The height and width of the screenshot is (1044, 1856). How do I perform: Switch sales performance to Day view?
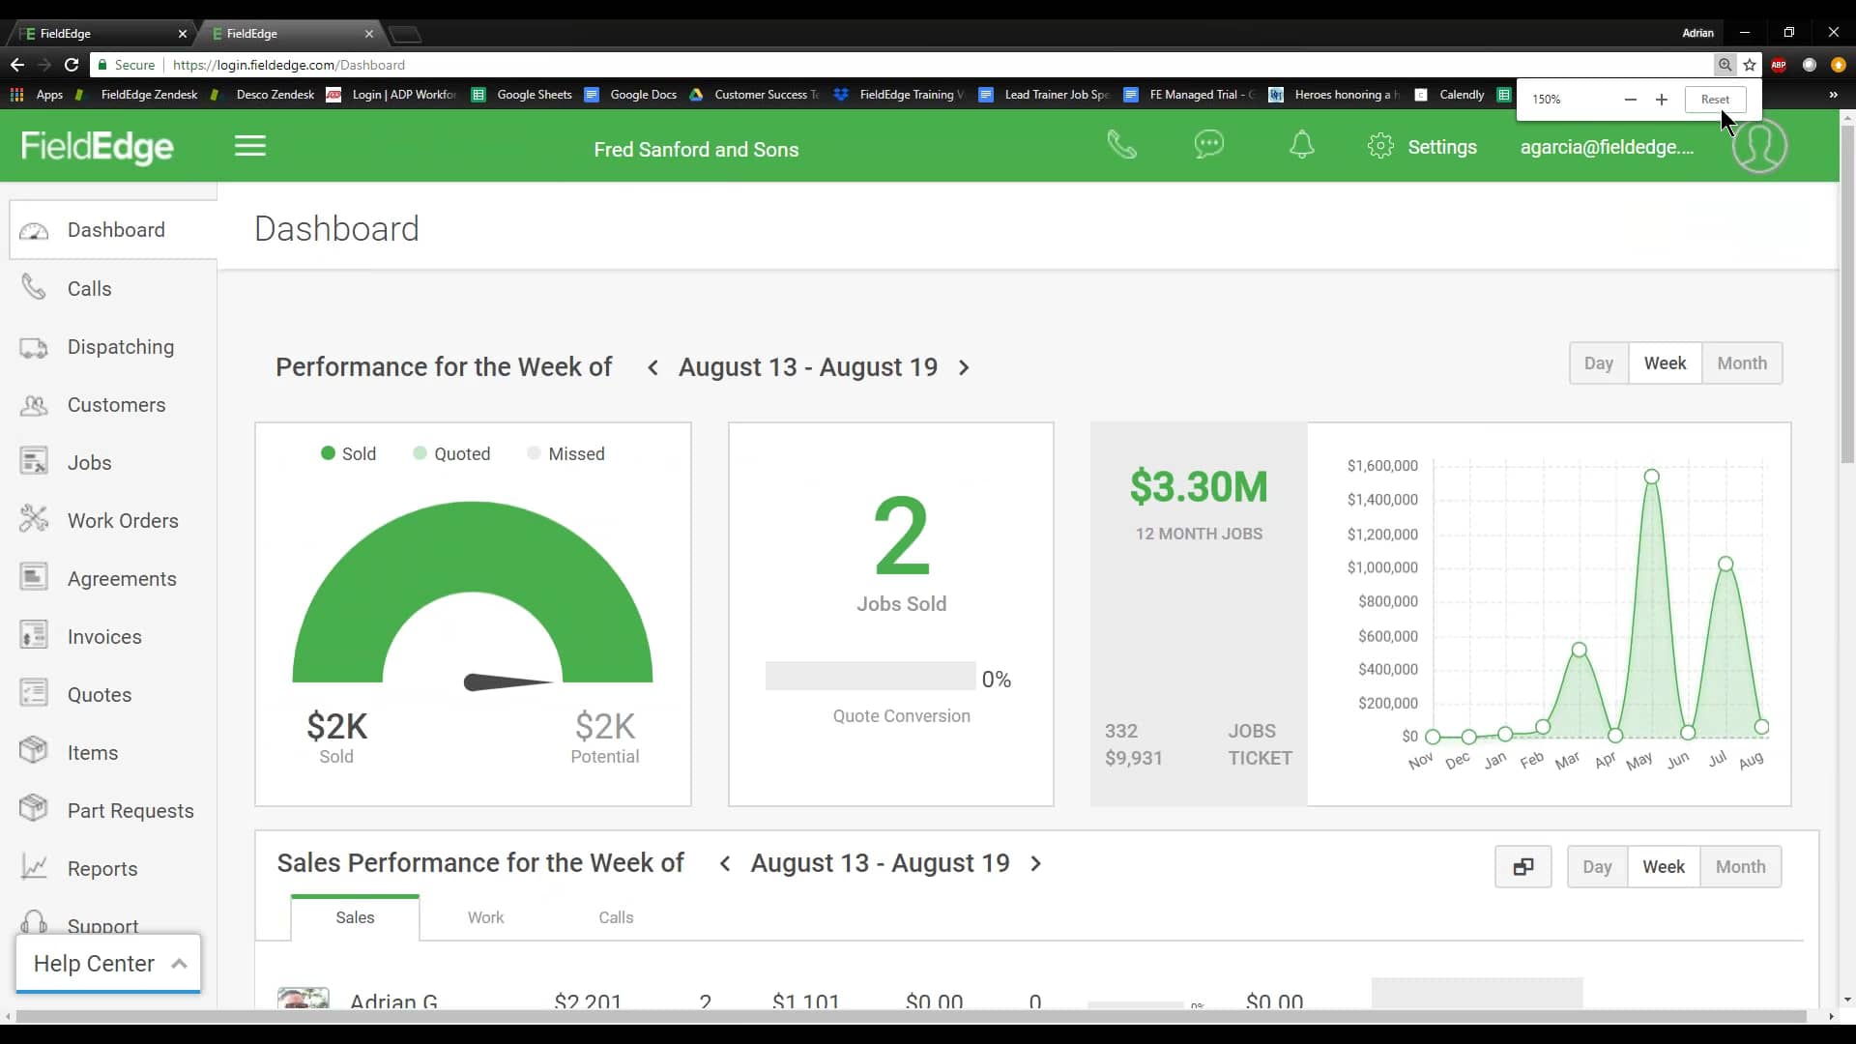tap(1597, 867)
